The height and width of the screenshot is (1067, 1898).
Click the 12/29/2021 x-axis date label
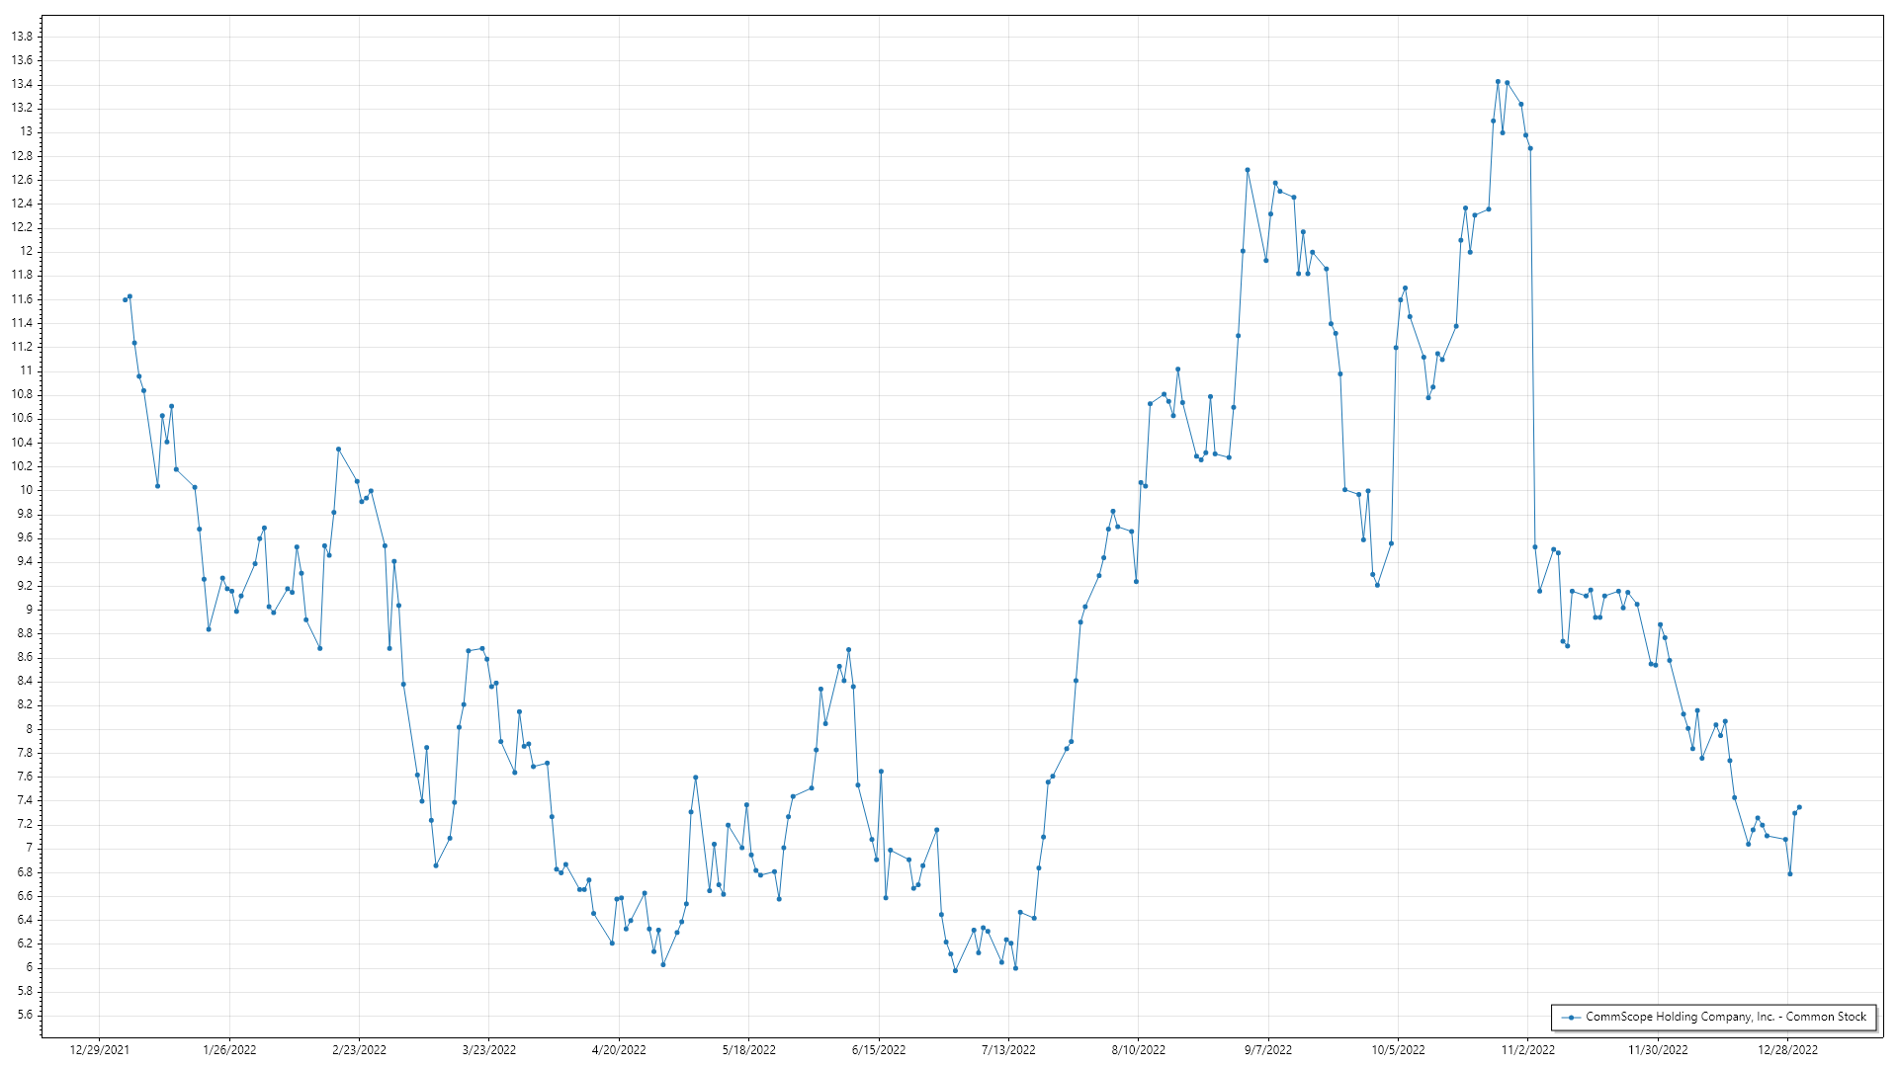pos(99,1050)
